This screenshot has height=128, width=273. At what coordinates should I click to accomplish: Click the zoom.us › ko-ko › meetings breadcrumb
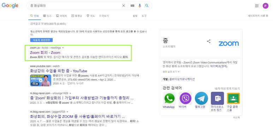46,48
